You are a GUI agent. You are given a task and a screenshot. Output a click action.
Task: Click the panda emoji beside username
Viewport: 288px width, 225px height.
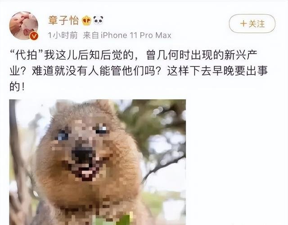[98, 20]
